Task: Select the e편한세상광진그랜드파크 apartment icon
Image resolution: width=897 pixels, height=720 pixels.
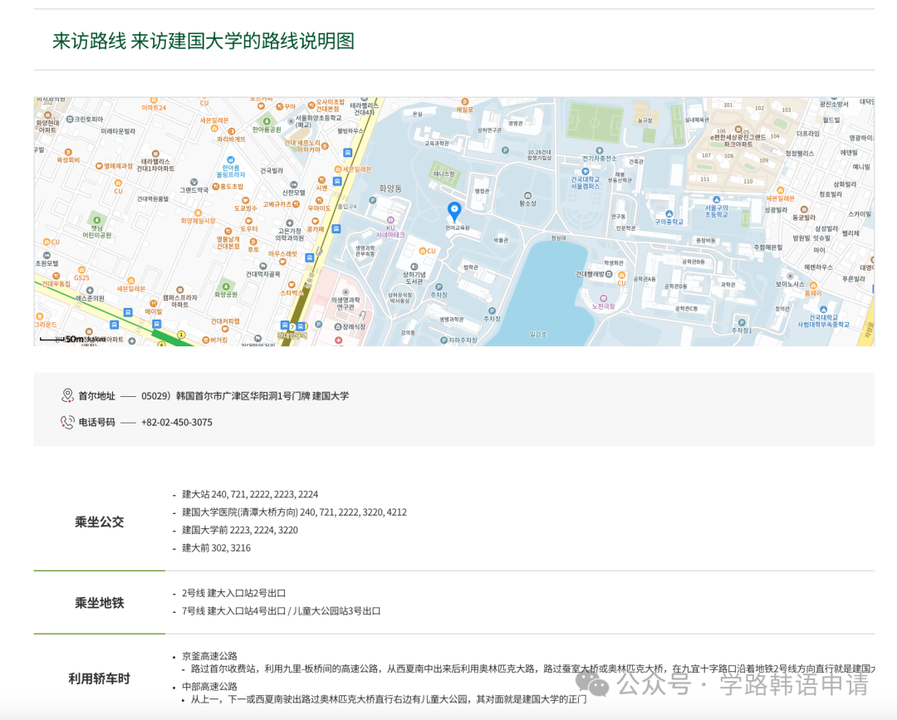Action: click(738, 130)
